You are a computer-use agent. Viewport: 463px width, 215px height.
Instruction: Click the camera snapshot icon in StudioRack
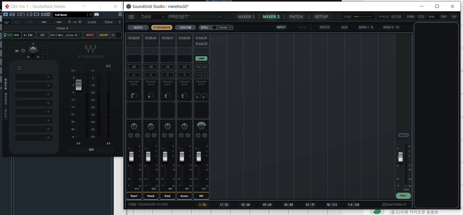[x=97, y=14]
